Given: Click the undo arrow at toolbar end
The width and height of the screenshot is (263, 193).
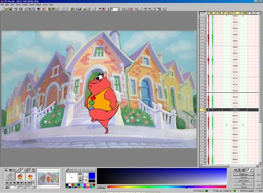Looking at the screenshot, I should click(164, 9).
